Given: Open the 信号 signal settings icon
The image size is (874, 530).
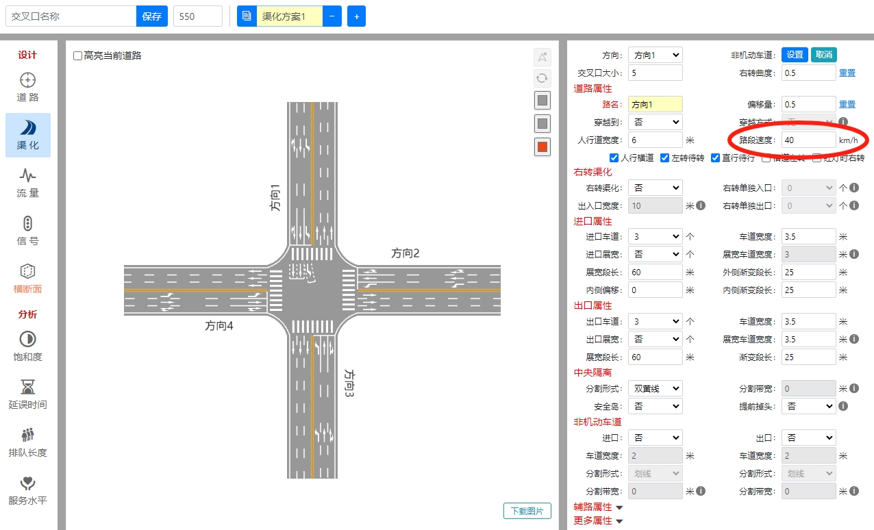Looking at the screenshot, I should click(27, 231).
